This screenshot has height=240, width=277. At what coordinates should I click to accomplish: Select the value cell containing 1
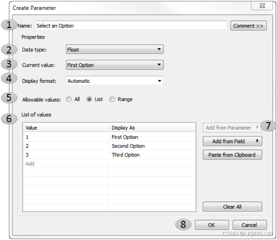(x=66, y=137)
